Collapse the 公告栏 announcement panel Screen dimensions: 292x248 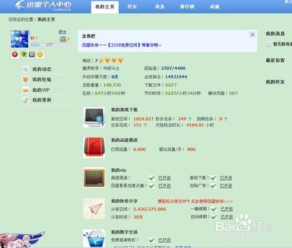click(252, 35)
